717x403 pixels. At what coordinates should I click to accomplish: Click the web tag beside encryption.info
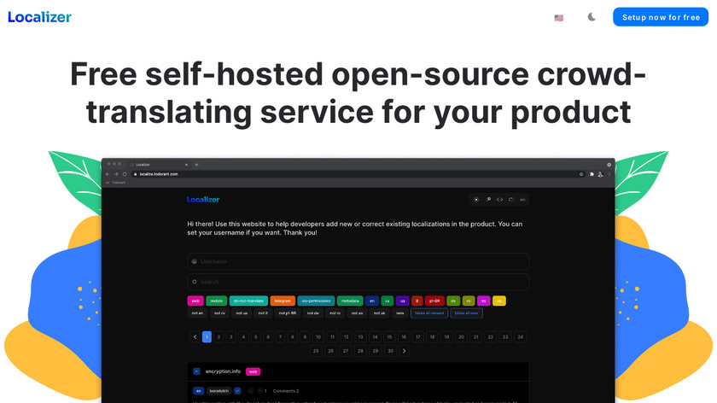click(253, 372)
